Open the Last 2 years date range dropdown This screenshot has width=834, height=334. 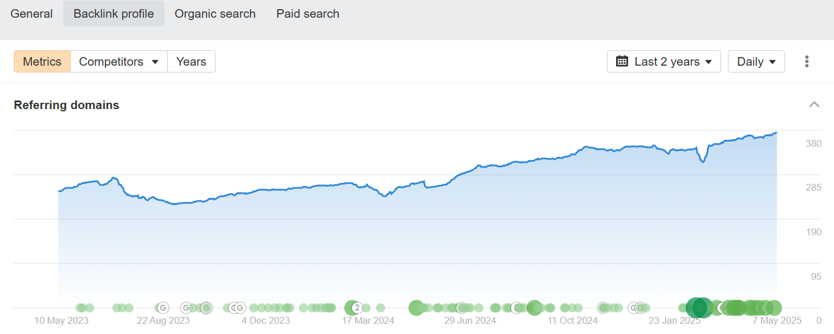tap(664, 62)
